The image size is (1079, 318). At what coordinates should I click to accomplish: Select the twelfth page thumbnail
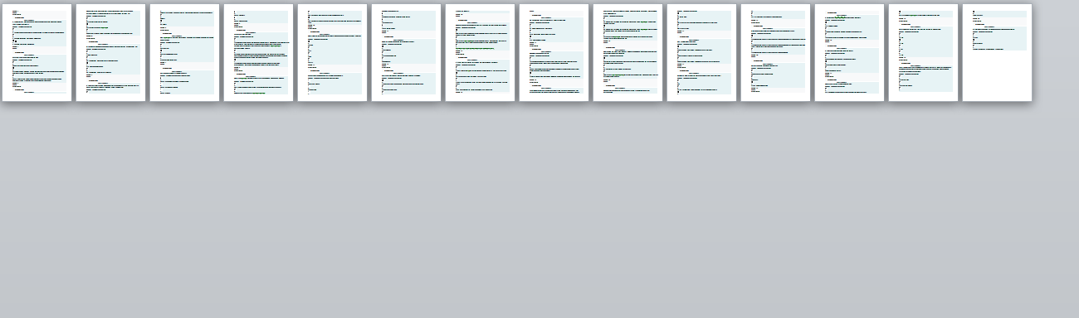click(849, 52)
